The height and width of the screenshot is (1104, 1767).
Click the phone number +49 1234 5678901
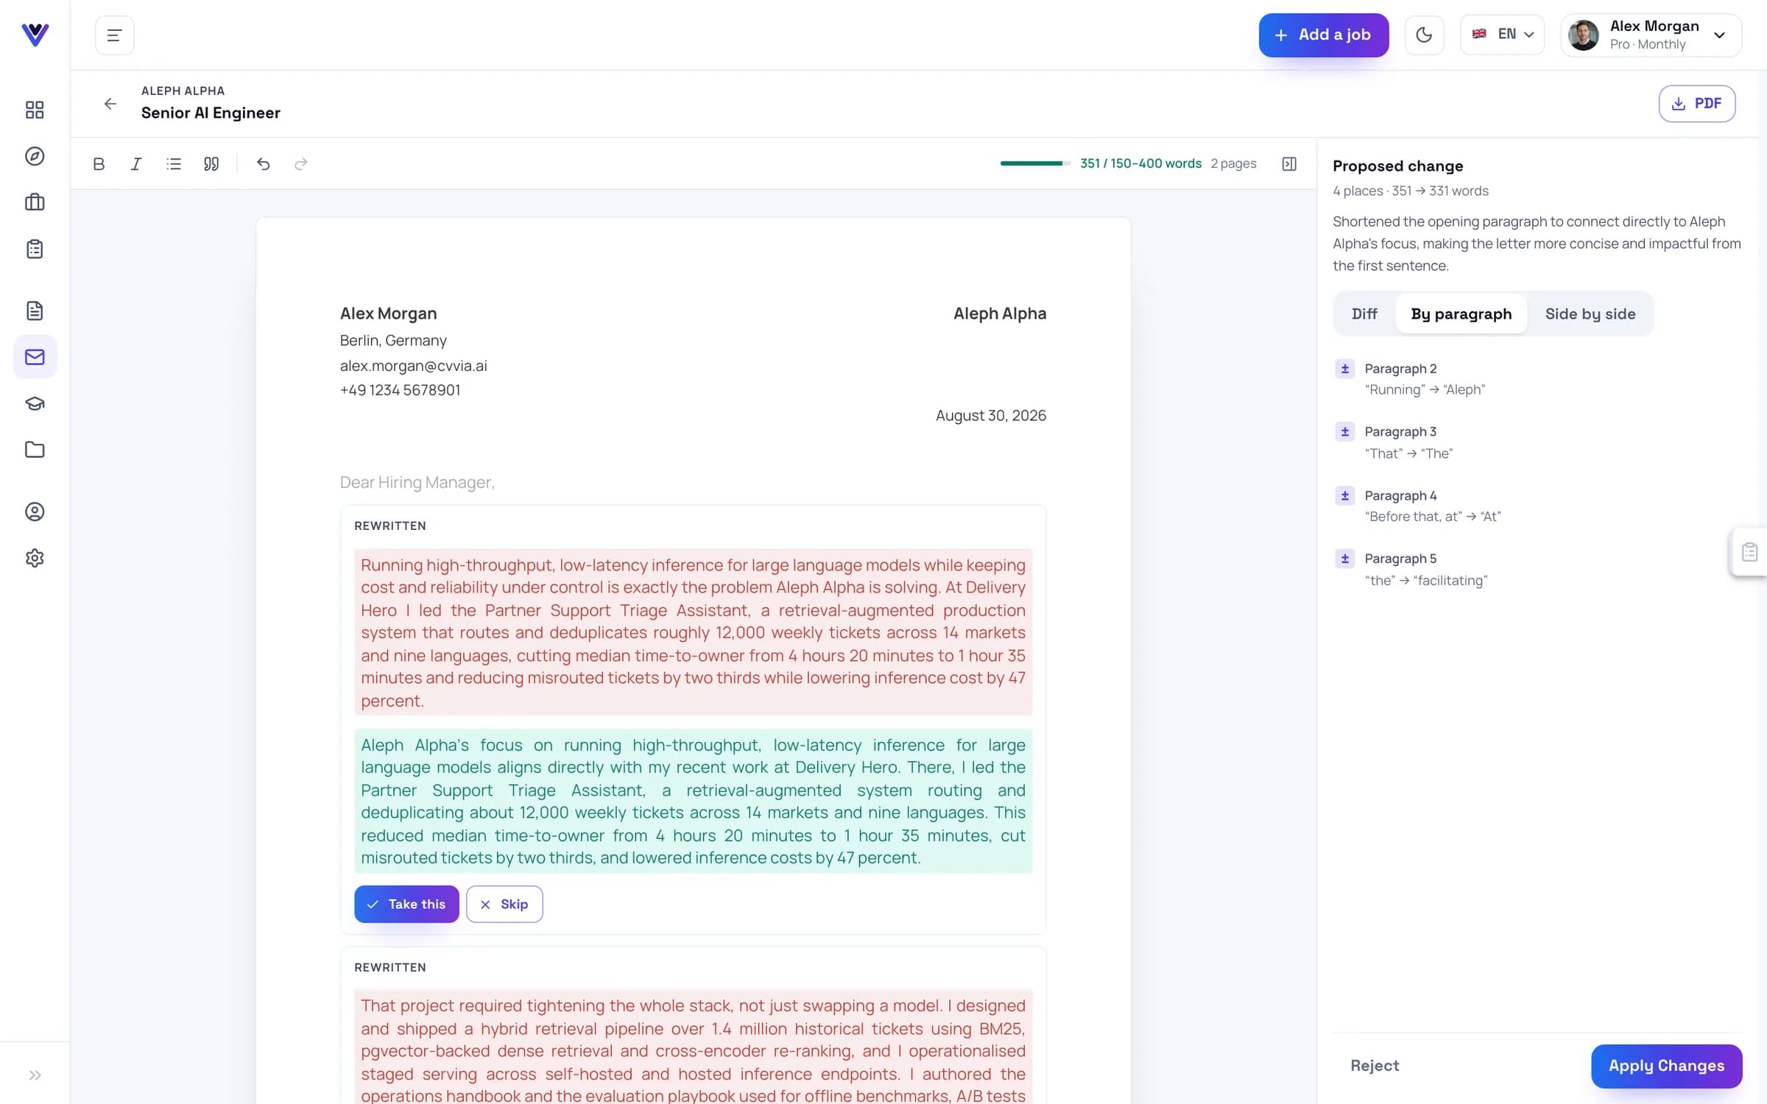[400, 390]
